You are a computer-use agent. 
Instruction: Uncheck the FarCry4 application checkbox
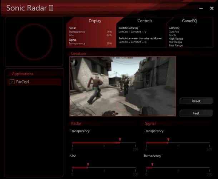12,81
